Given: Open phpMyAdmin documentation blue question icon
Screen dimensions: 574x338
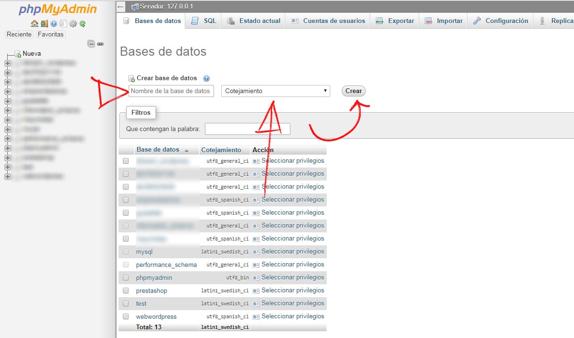Looking at the screenshot, I should [54, 24].
